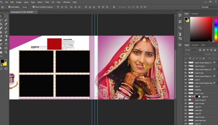Hide the Wedding layer
Image resolution: width=218 pixels, height=125 pixels.
(186, 90)
